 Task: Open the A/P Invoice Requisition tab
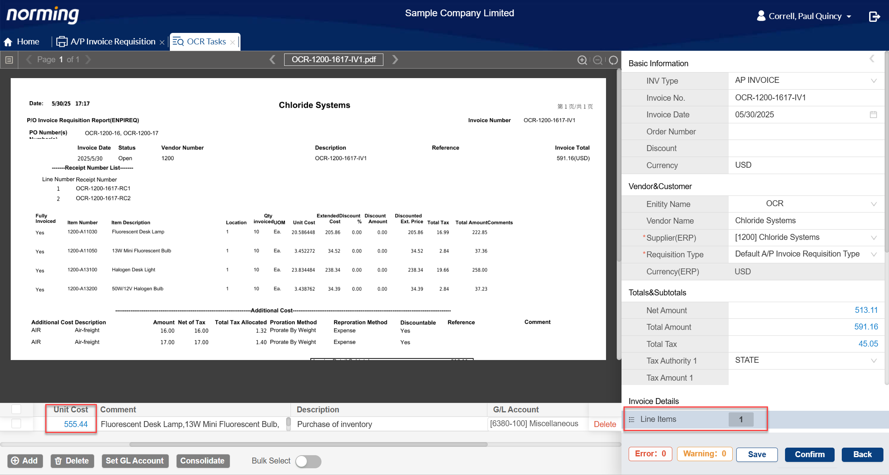point(106,42)
